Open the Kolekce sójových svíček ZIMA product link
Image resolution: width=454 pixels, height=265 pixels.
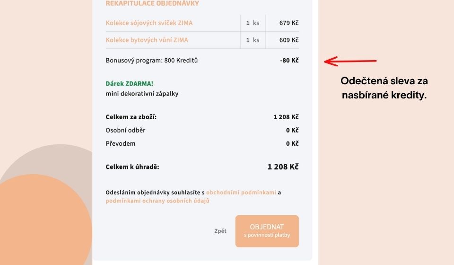click(149, 23)
